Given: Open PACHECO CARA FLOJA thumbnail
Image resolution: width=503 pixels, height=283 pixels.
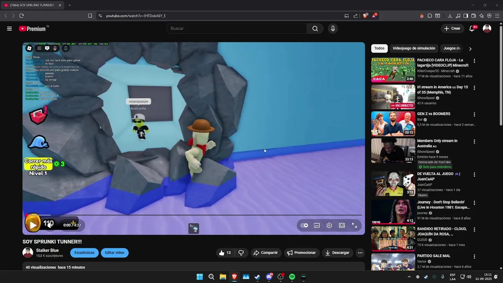Looking at the screenshot, I should [393, 70].
